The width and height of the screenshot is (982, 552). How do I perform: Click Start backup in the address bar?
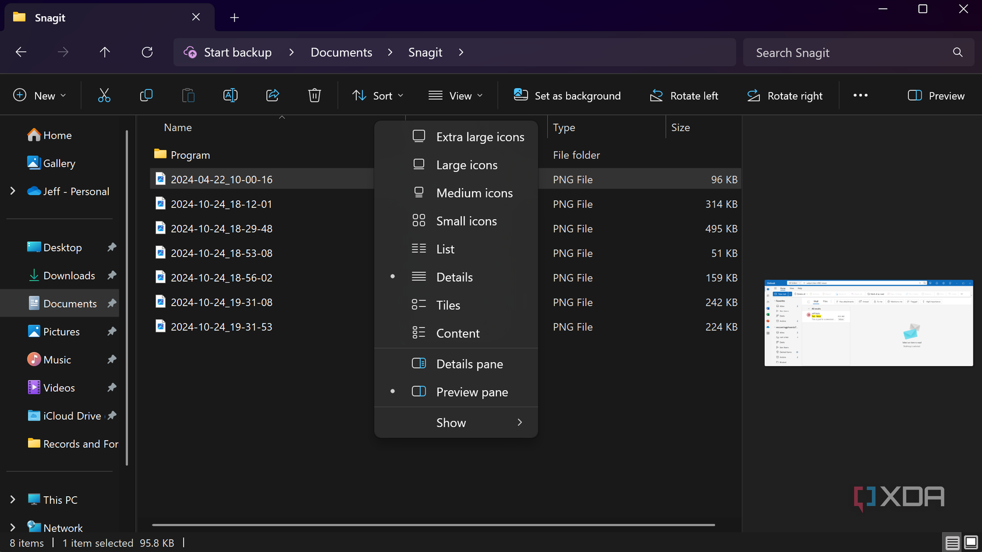tap(237, 52)
